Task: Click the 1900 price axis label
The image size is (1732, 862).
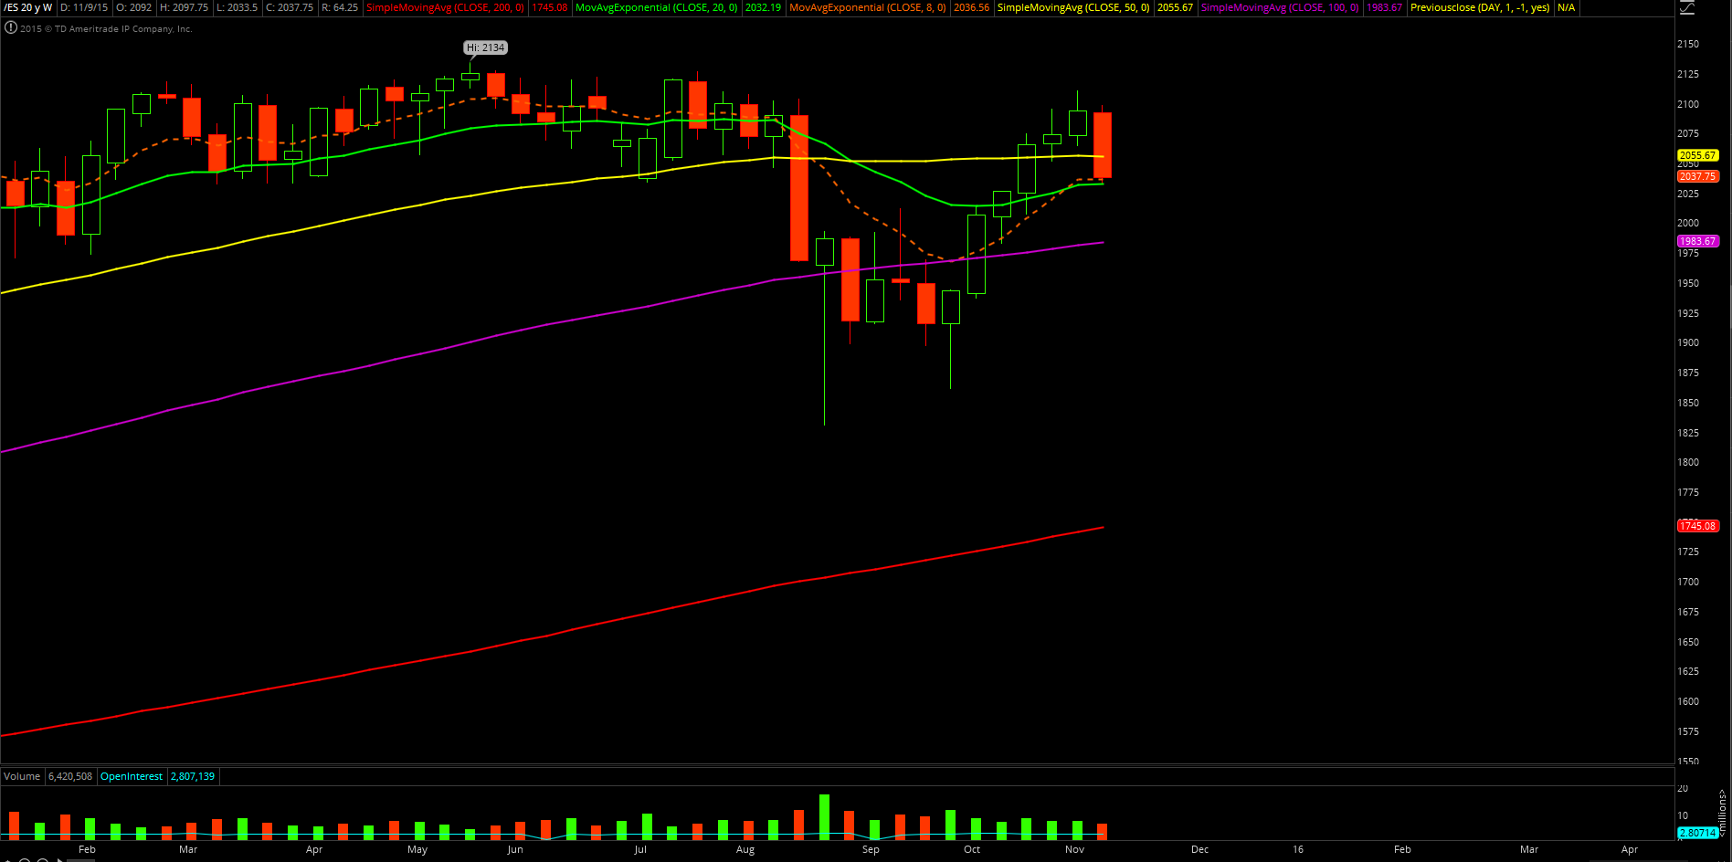Action: tap(1688, 342)
